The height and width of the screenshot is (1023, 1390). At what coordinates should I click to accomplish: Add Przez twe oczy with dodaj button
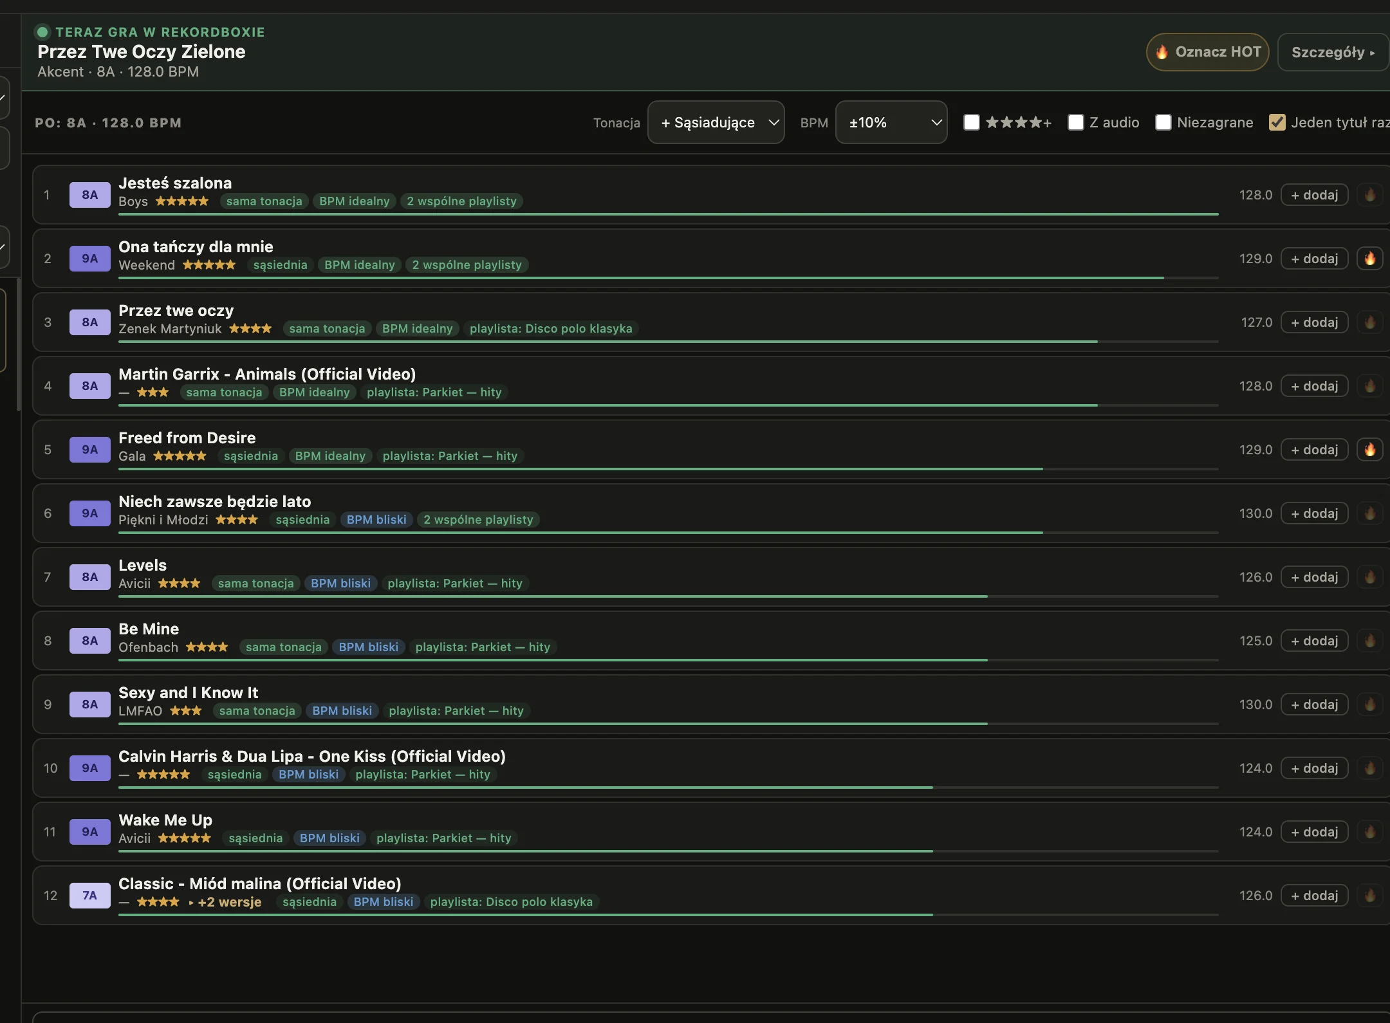click(1314, 322)
